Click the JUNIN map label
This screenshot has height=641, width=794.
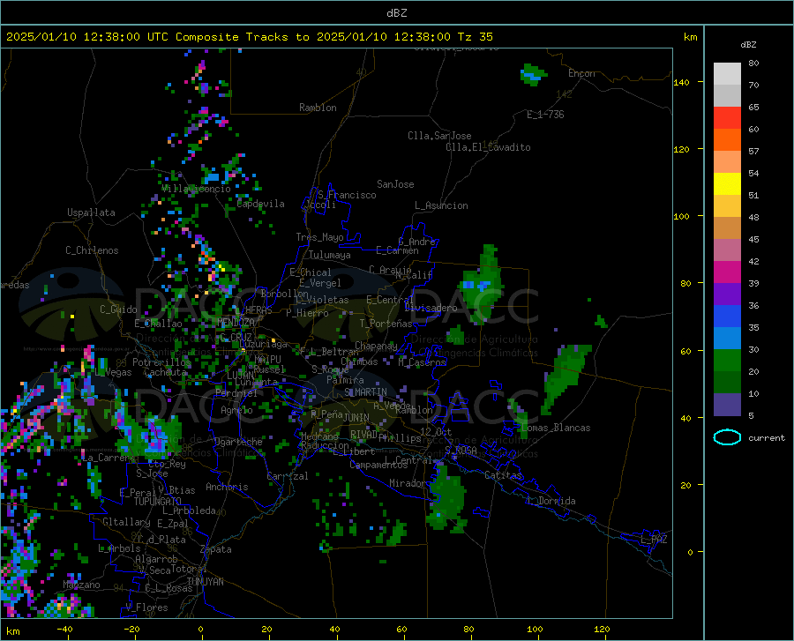tap(356, 417)
